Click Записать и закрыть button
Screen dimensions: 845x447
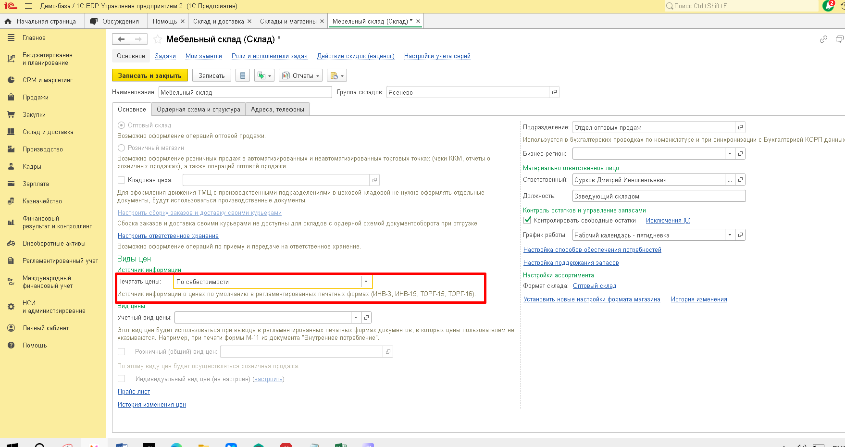tap(150, 75)
